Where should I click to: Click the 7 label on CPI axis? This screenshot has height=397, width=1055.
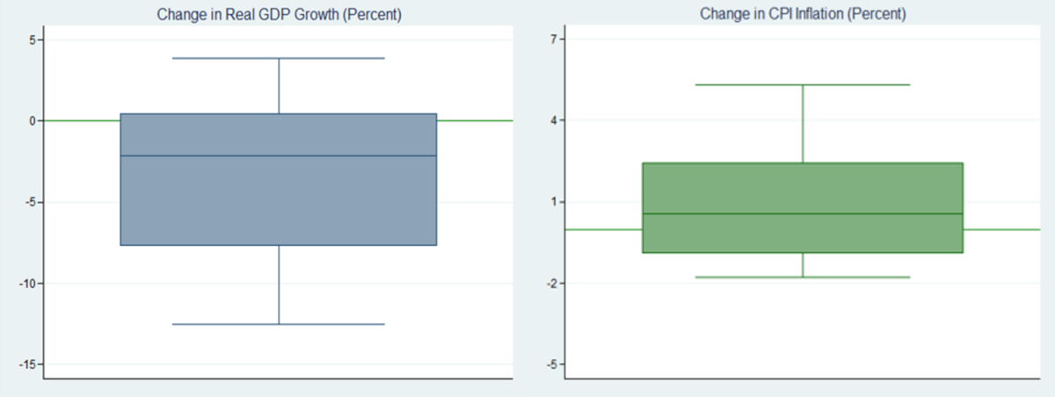point(552,40)
